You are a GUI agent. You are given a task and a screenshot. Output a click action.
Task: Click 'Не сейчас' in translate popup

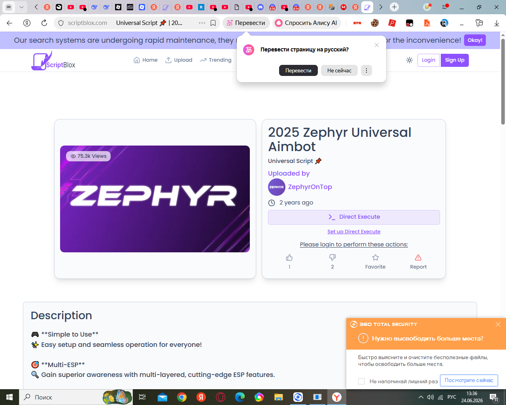pyautogui.click(x=339, y=70)
